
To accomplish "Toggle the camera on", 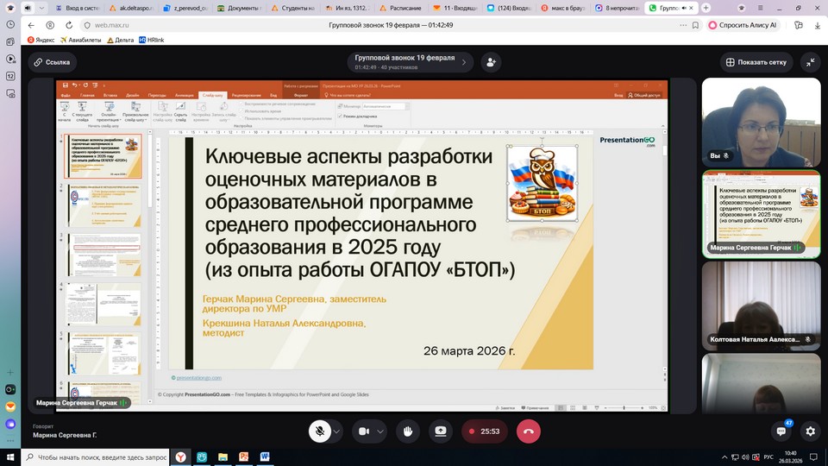I will point(364,431).
